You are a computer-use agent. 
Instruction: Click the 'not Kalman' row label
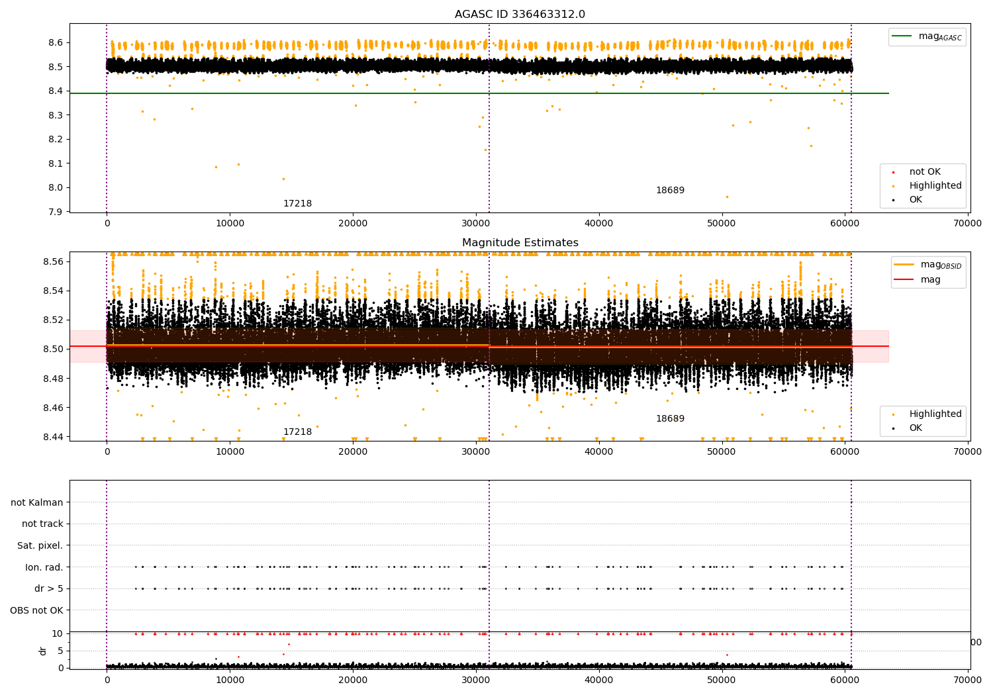(x=37, y=503)
